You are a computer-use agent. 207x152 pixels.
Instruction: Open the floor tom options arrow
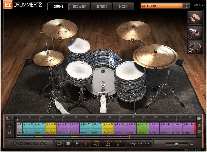pos(130,82)
